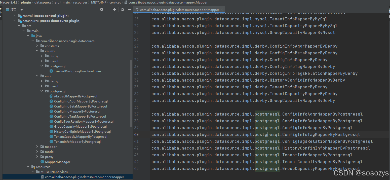Collapse the postgresql folder under impl
390x180 pixels.
[x=42, y=91]
